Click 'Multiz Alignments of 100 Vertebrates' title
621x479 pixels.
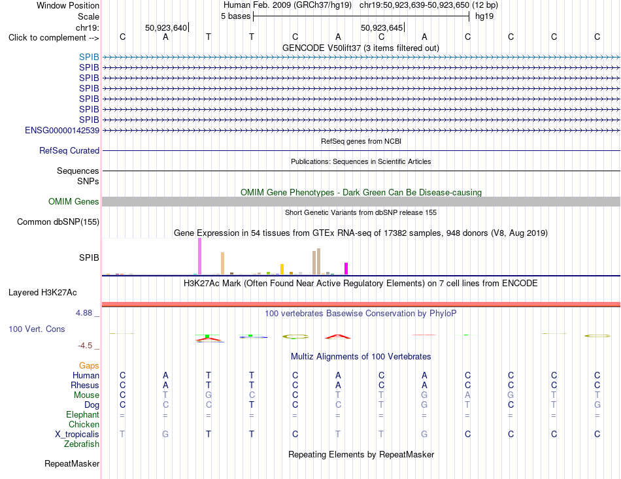360,356
